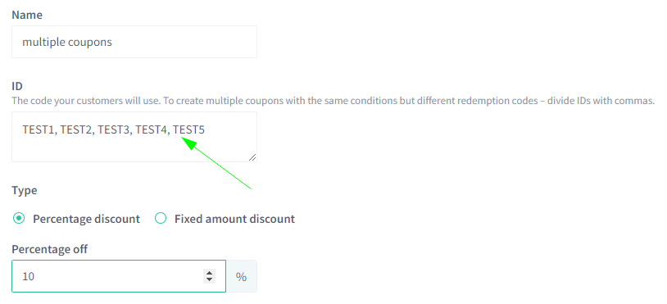
Task: Click the "Type" section heading
Action: tap(25, 190)
